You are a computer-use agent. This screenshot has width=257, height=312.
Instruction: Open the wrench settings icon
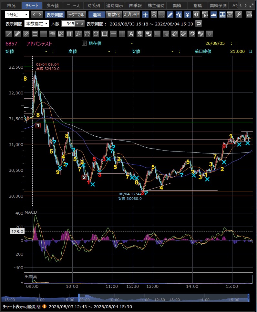pyautogui.click(x=239, y=15)
